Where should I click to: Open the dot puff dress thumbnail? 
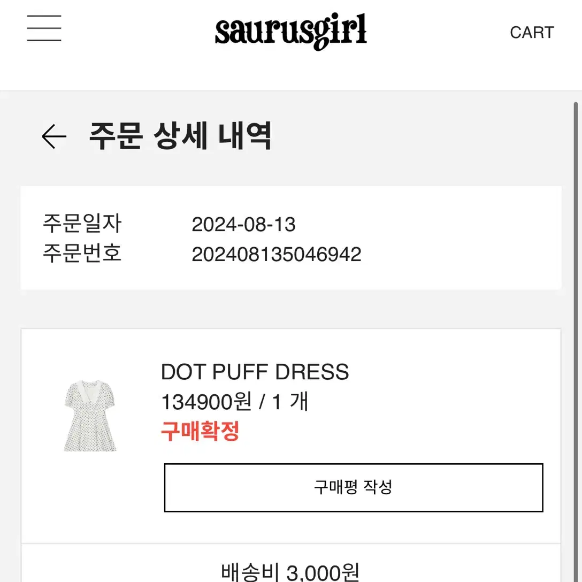click(x=90, y=415)
